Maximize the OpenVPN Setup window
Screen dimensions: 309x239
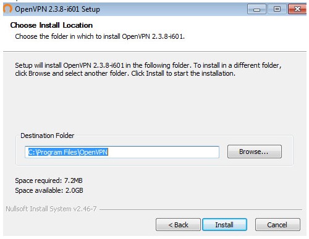[277, 9]
